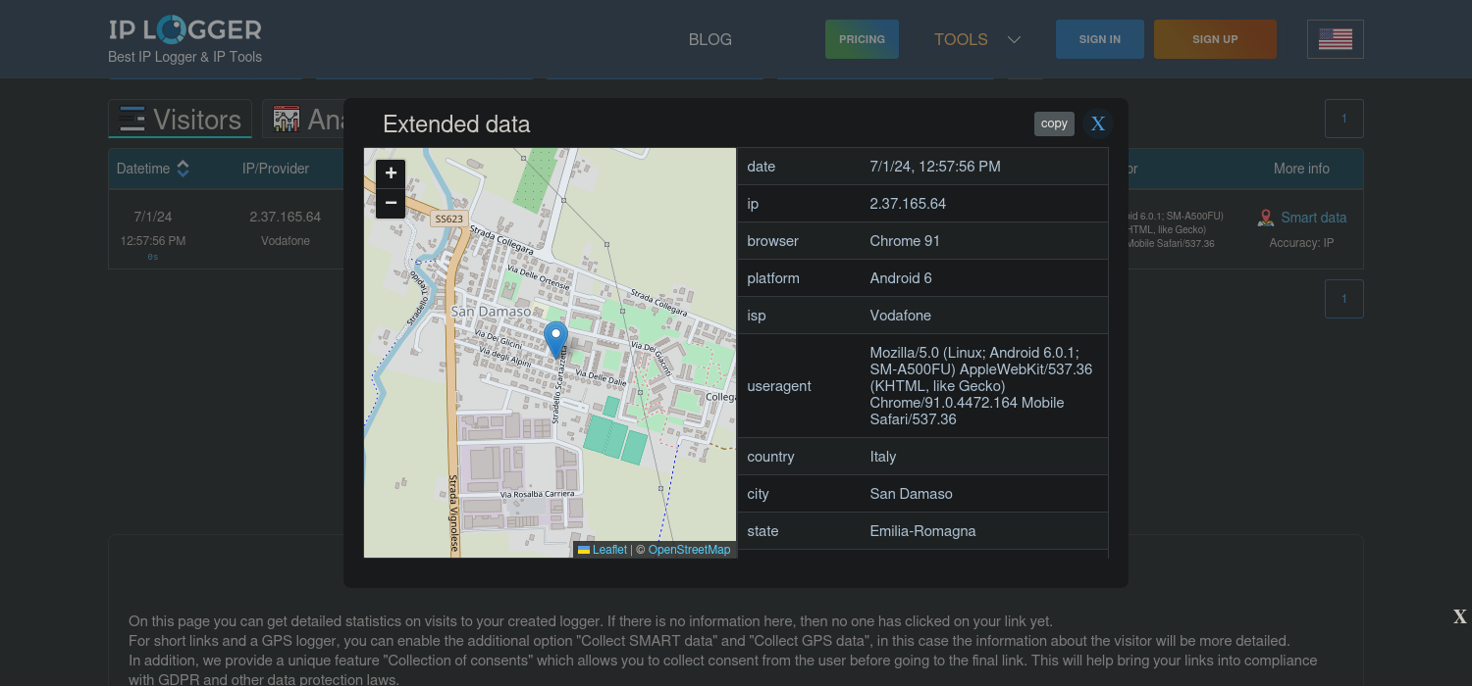The width and height of the screenshot is (1472, 686).
Task: Click the Smart data map pin icon
Action: click(x=1266, y=218)
